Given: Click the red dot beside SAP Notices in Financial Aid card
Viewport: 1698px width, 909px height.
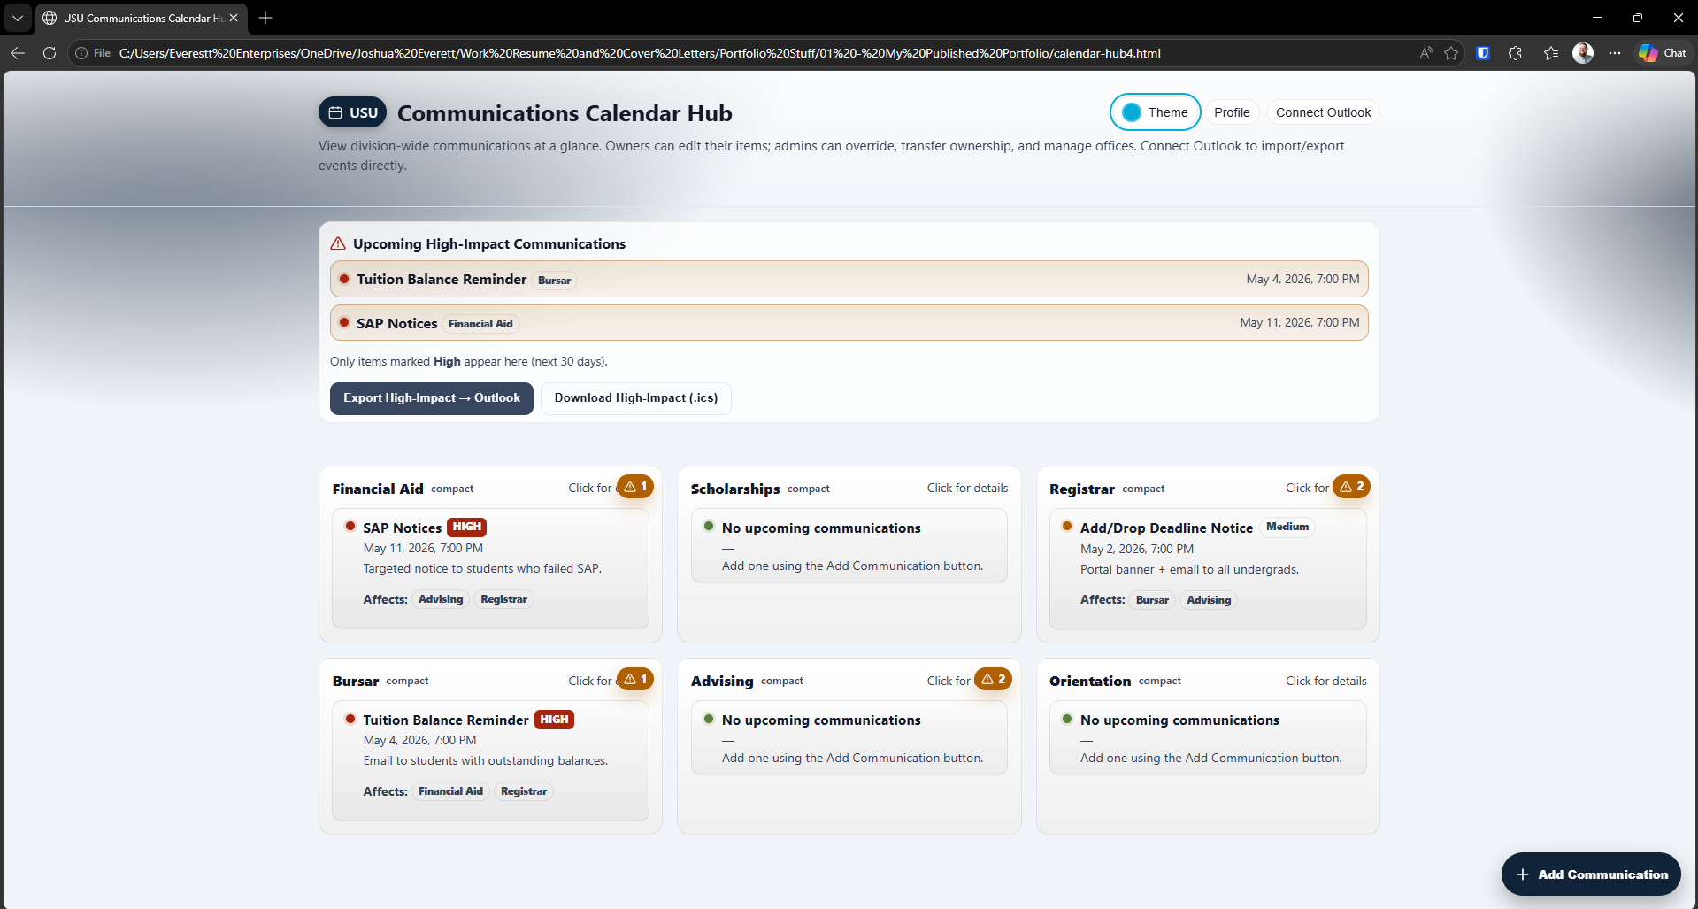Looking at the screenshot, I should (x=350, y=526).
